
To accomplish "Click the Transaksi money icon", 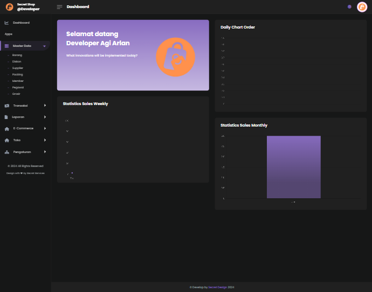I will [x=6, y=106].
